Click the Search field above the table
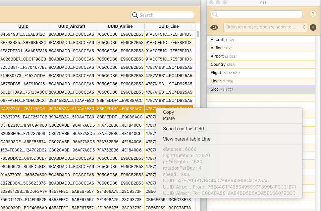 coord(162,15)
